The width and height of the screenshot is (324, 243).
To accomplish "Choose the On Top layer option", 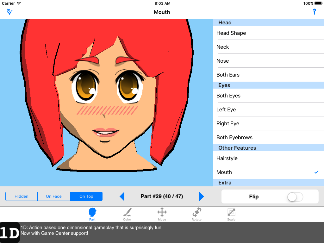I will pos(86,196).
